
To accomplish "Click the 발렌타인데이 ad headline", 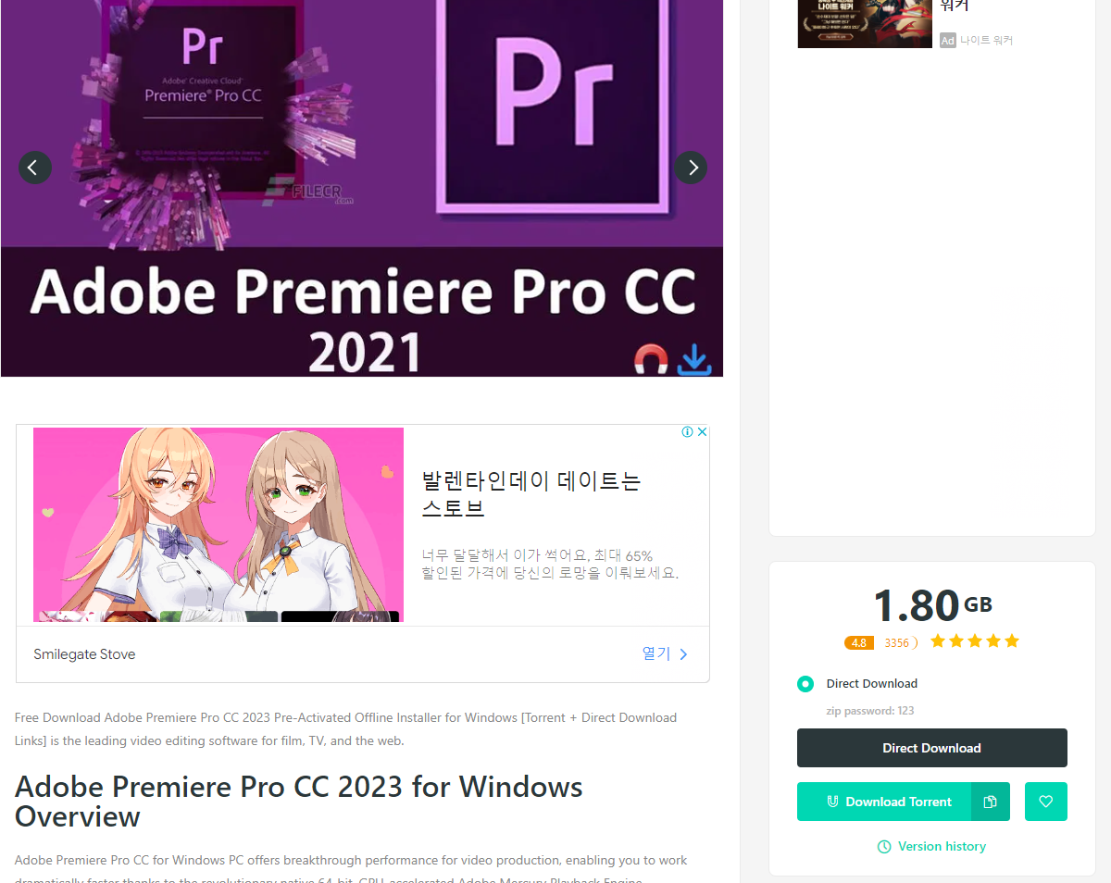I will click(531, 494).
